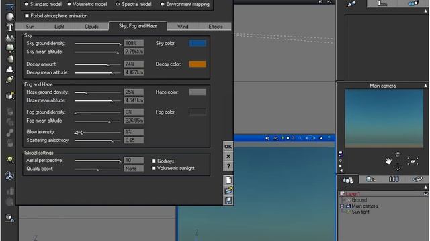430x241 pixels.
Task: Click the down arrow icon under camera preview
Action: point(398,169)
